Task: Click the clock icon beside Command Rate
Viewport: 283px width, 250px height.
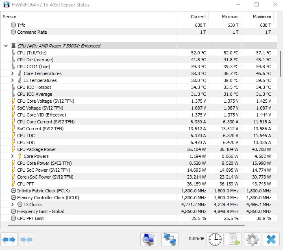Action: pos(13,32)
